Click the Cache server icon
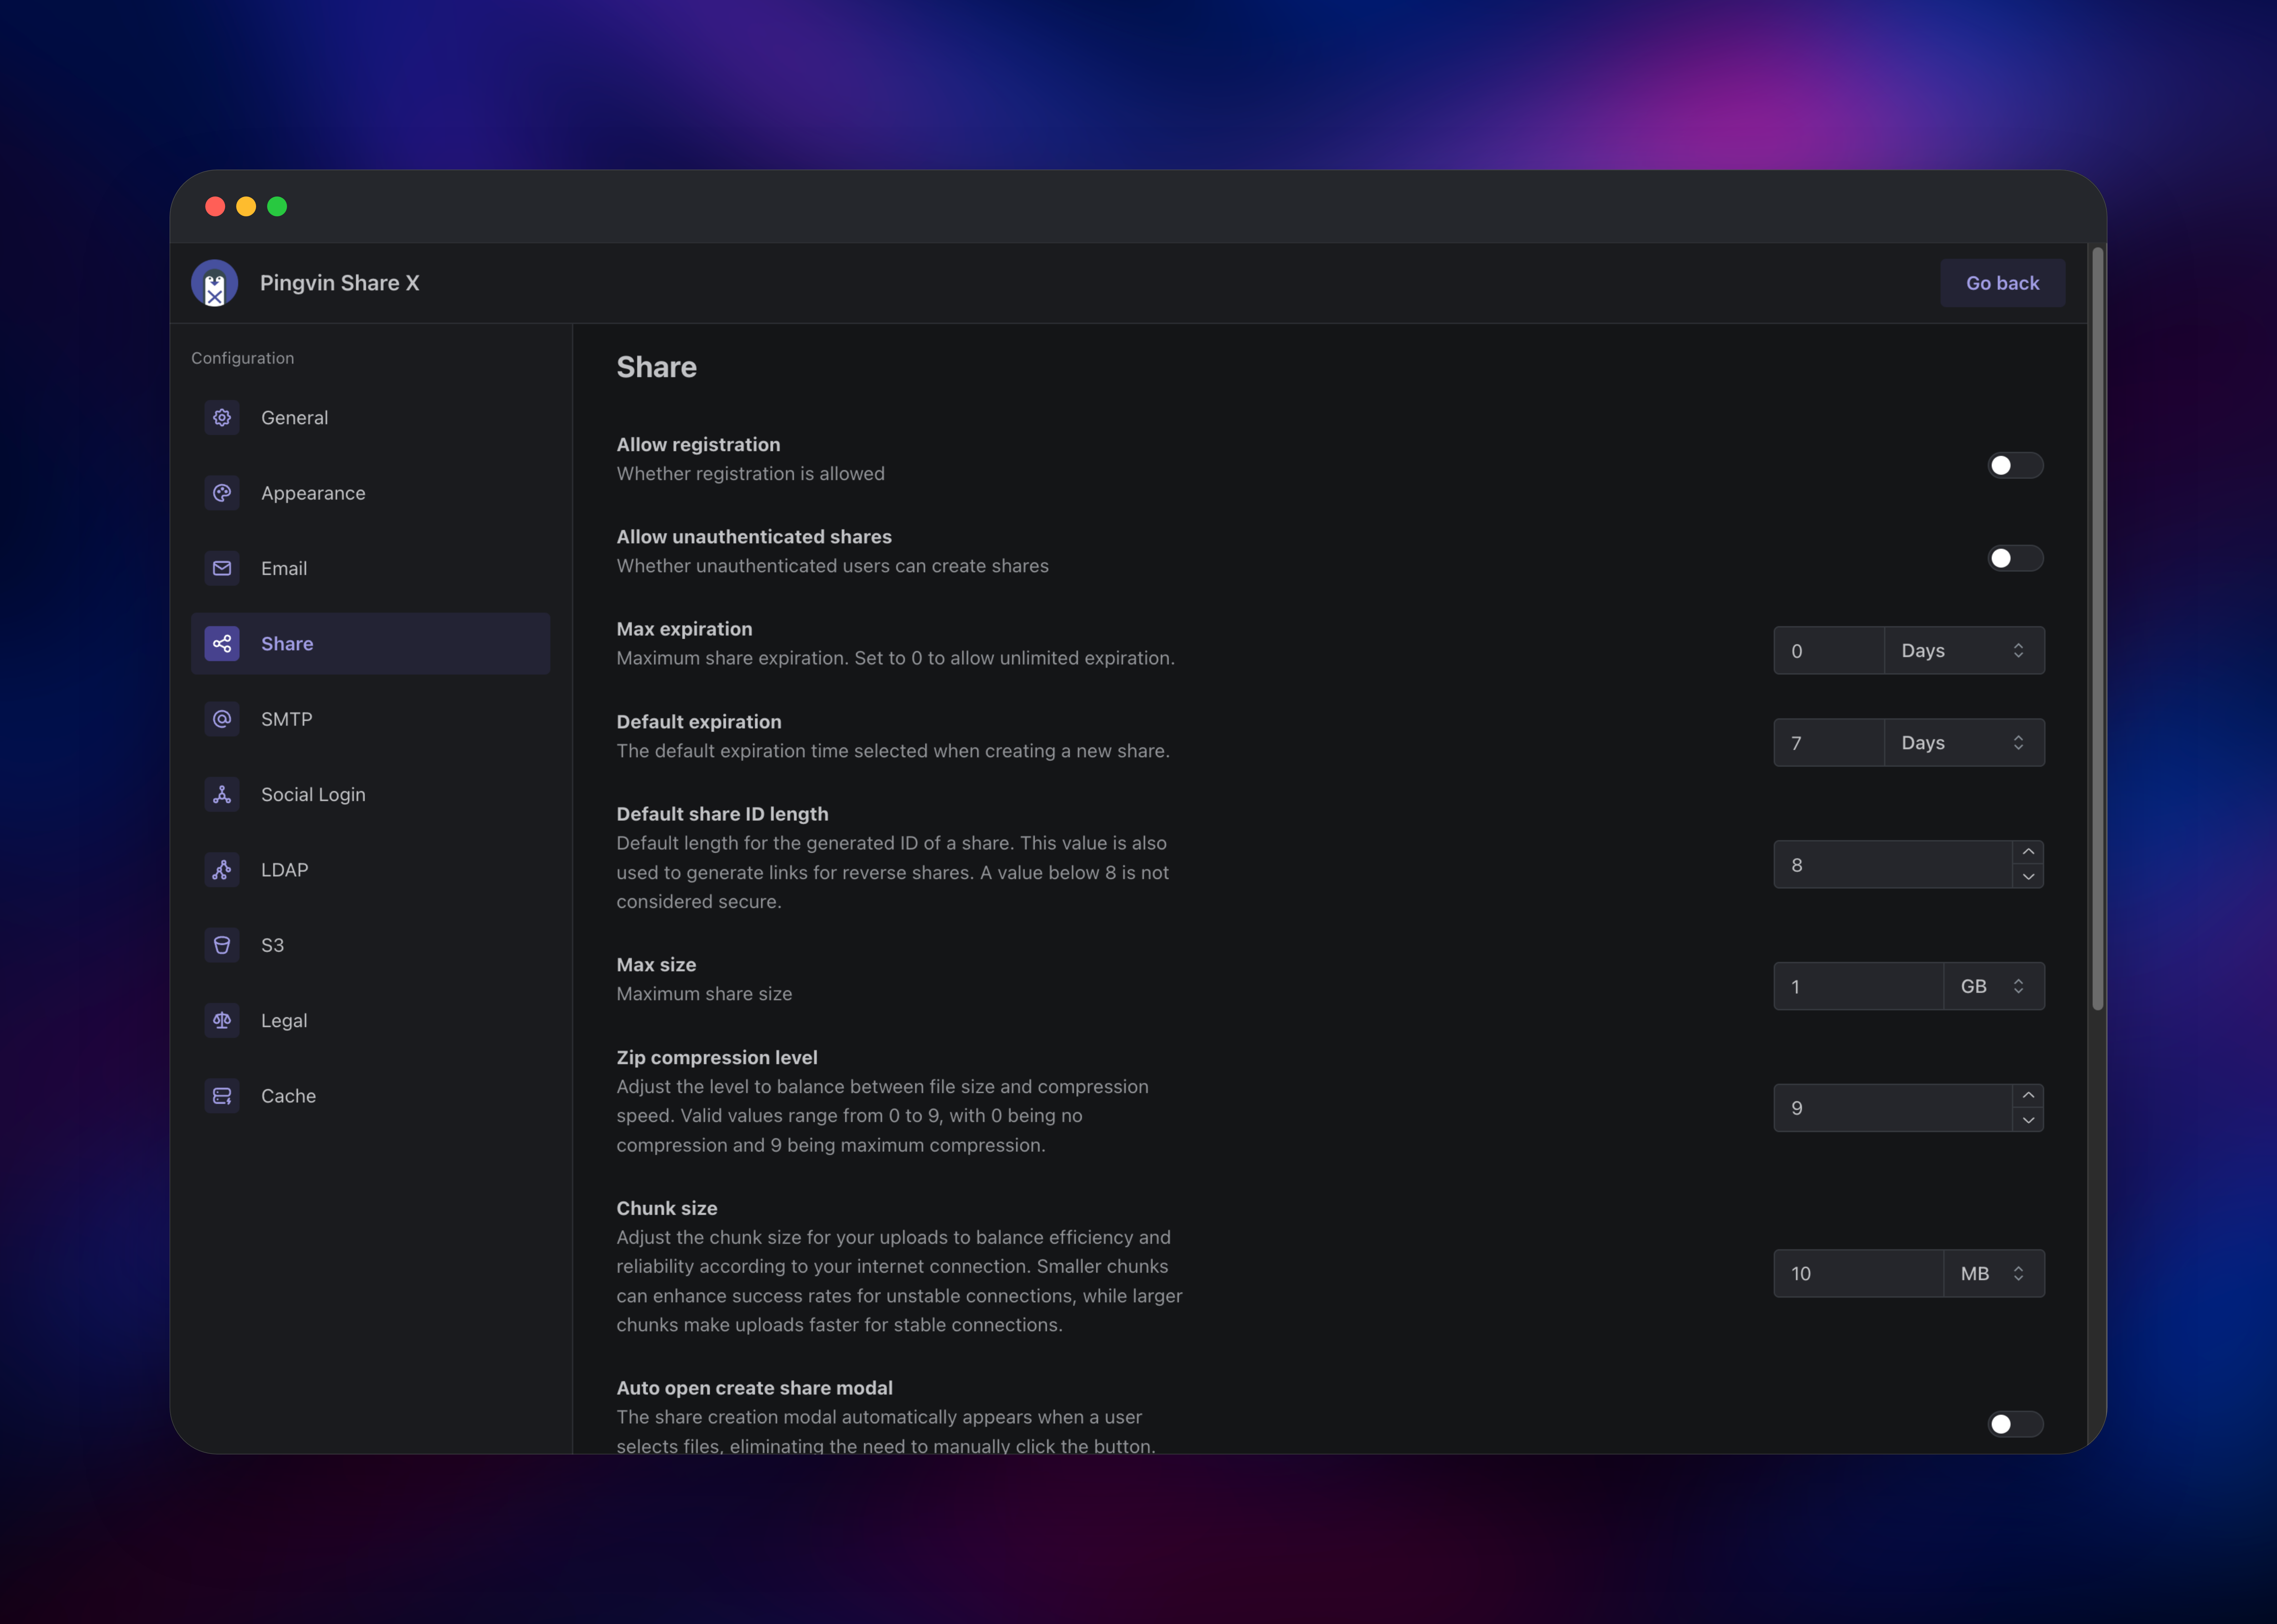 point(222,1096)
